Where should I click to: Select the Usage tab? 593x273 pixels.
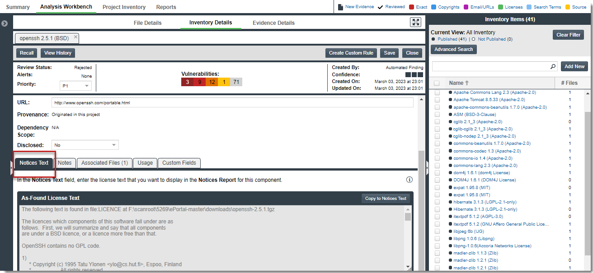coord(145,163)
